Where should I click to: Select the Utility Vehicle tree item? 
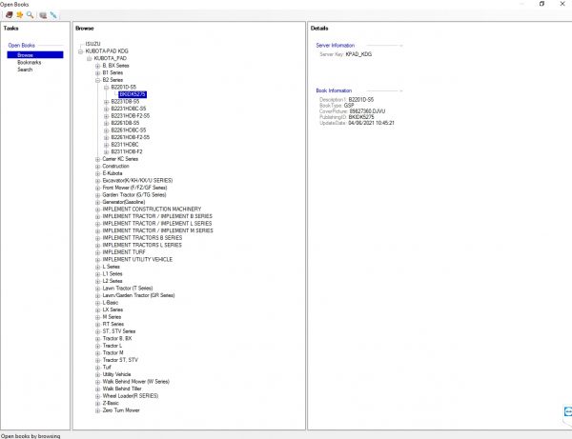[116, 374]
